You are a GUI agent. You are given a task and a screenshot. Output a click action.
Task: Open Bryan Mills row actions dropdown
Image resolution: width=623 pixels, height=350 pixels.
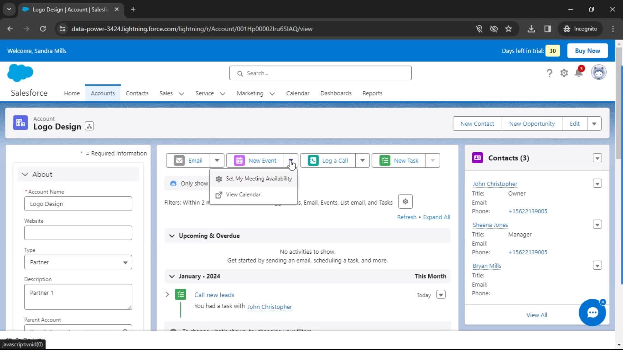tap(597, 265)
